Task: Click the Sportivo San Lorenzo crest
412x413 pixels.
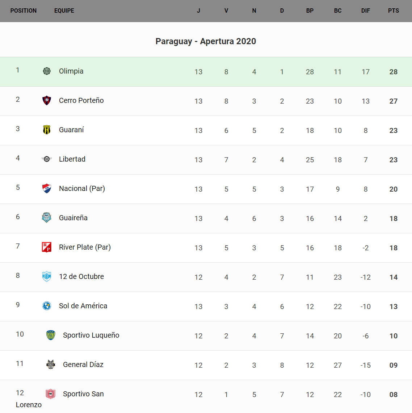Action: (51, 394)
